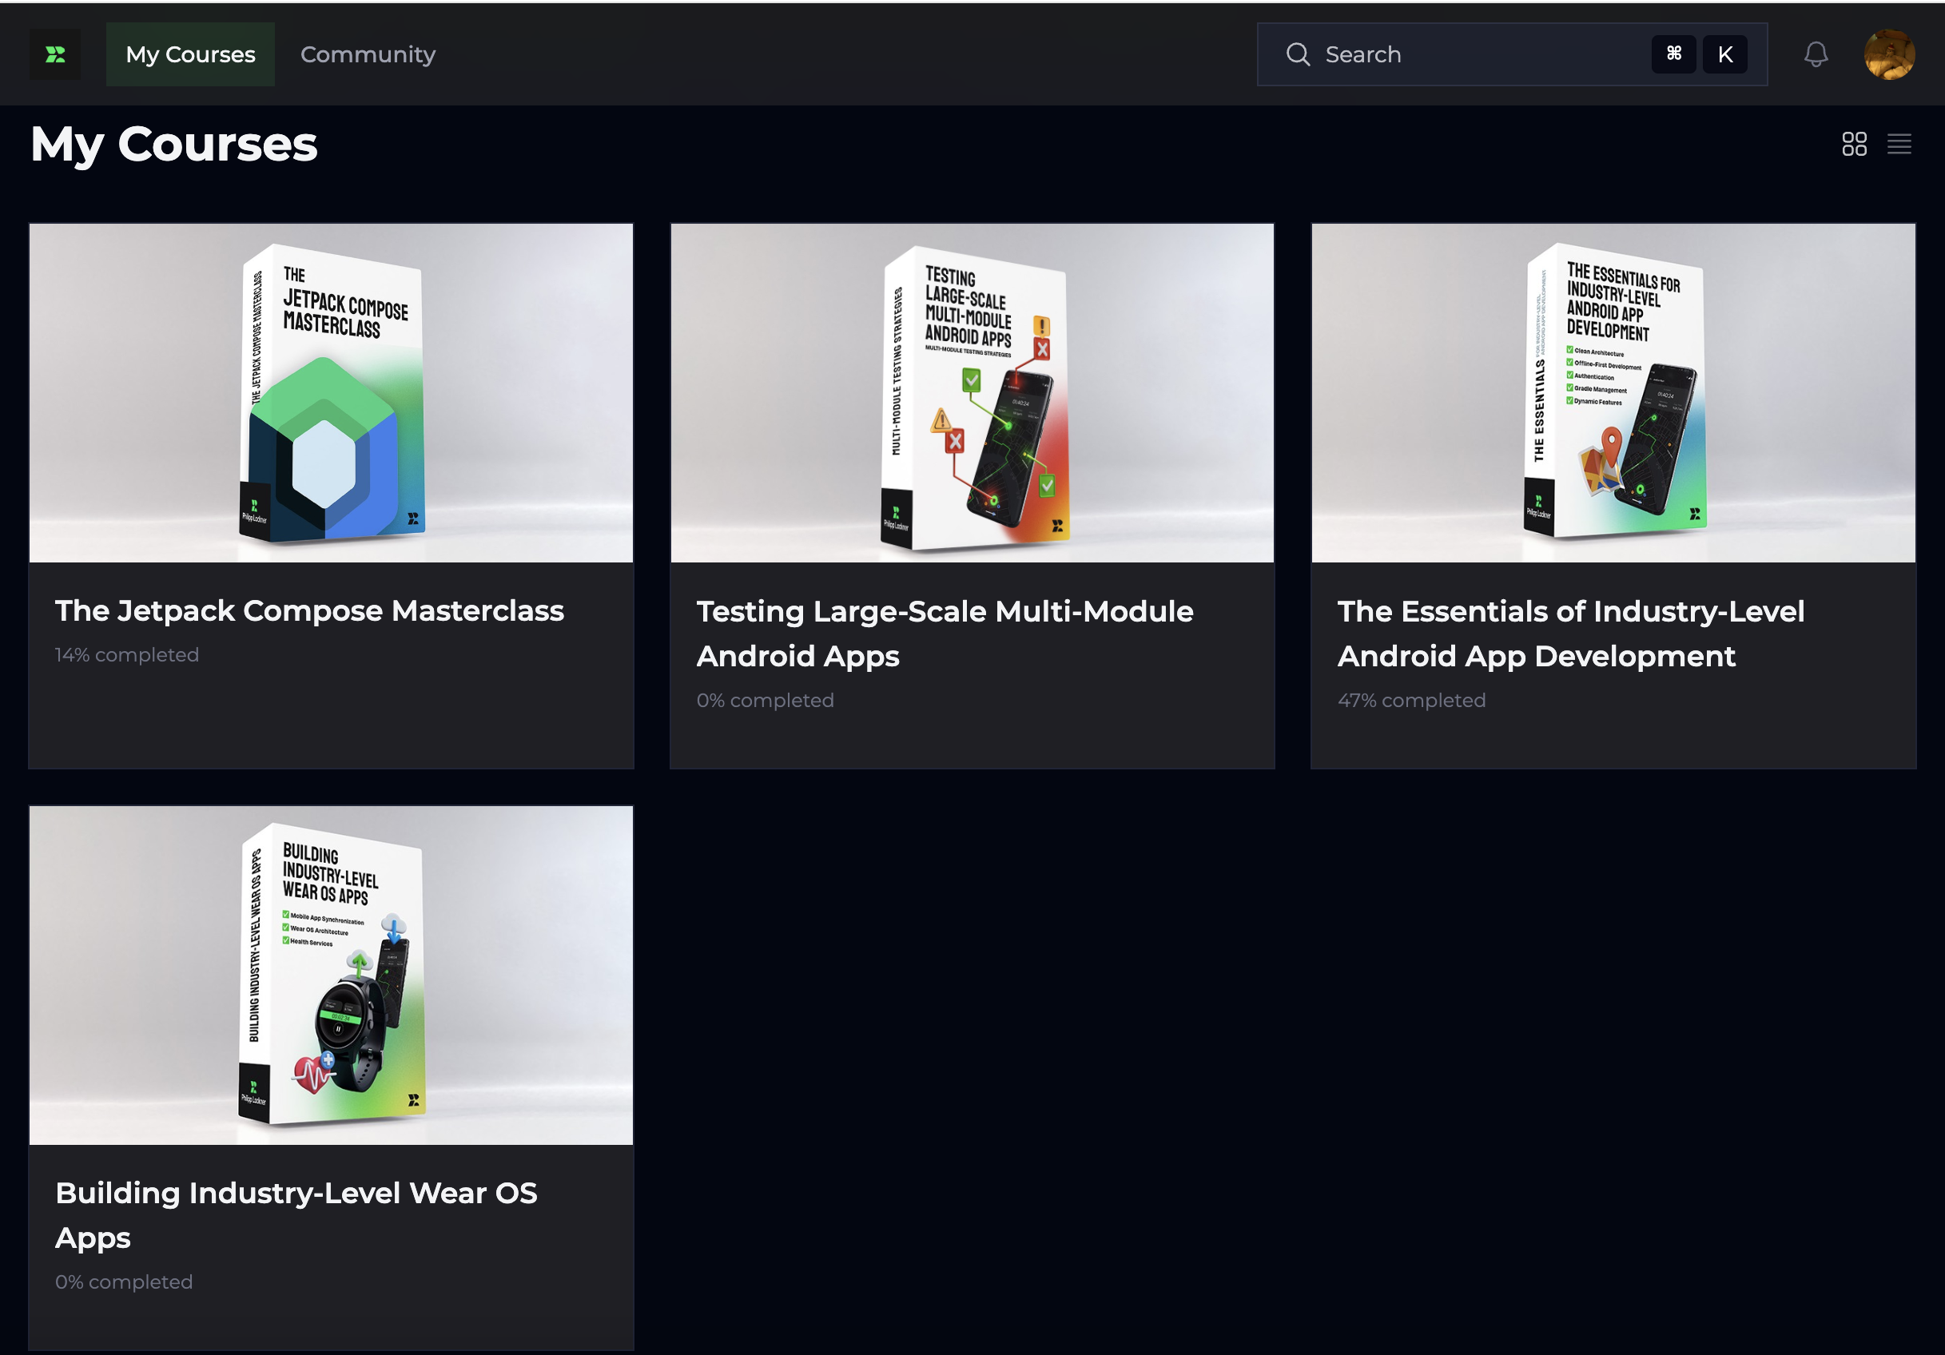Open The Jetpack Compose Masterclass title
Screen dimensions: 1945x1355
pos(309,610)
